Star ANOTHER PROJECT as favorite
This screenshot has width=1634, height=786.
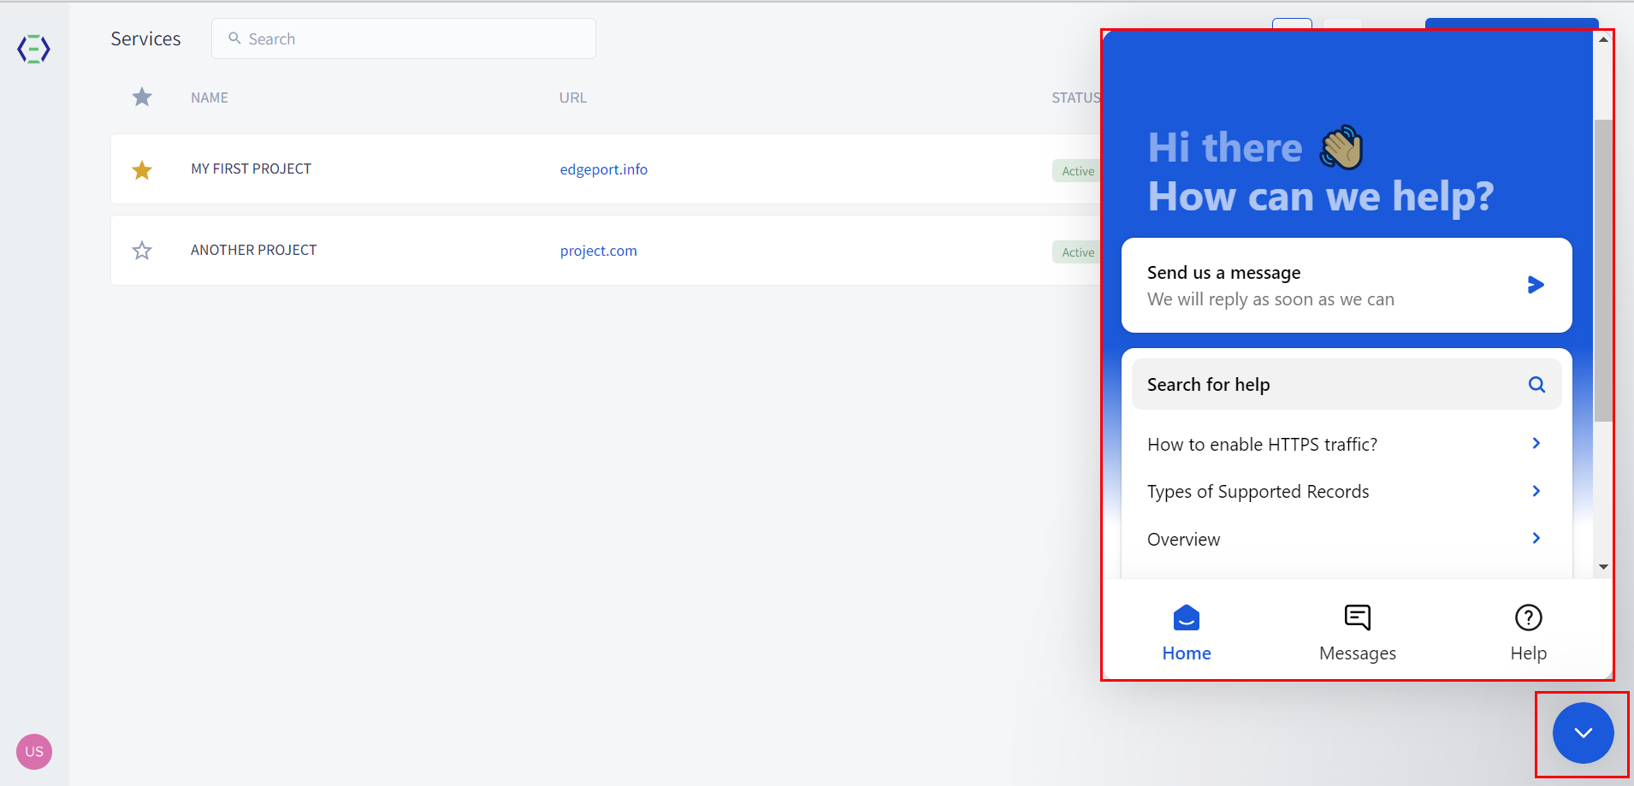coord(142,251)
